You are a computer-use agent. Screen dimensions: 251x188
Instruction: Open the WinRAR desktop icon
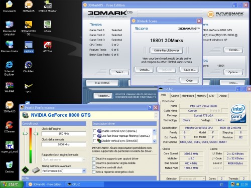10,87
